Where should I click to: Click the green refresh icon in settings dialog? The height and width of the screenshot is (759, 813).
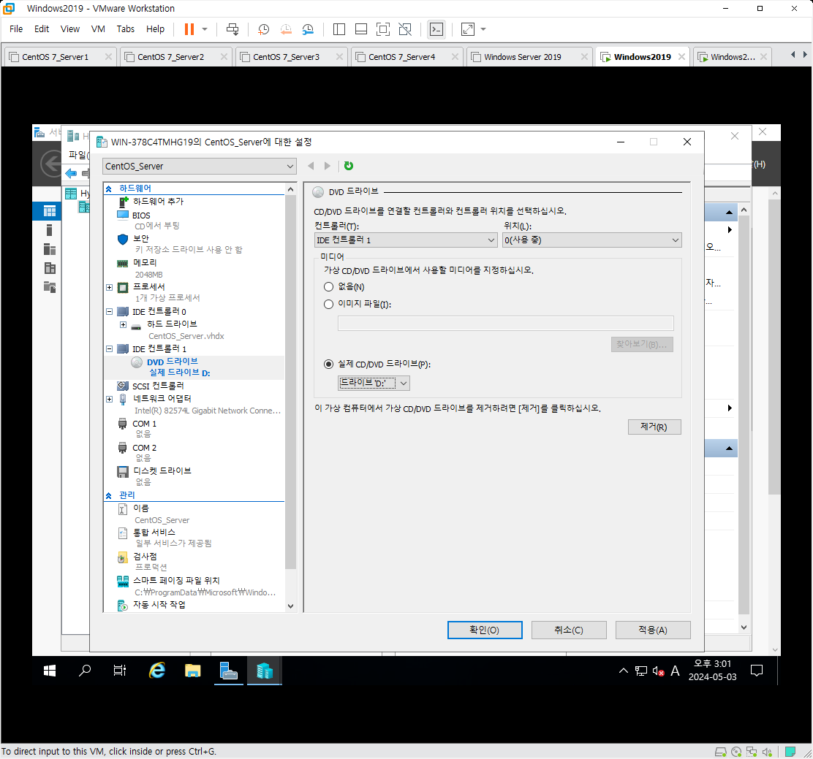[x=349, y=166]
